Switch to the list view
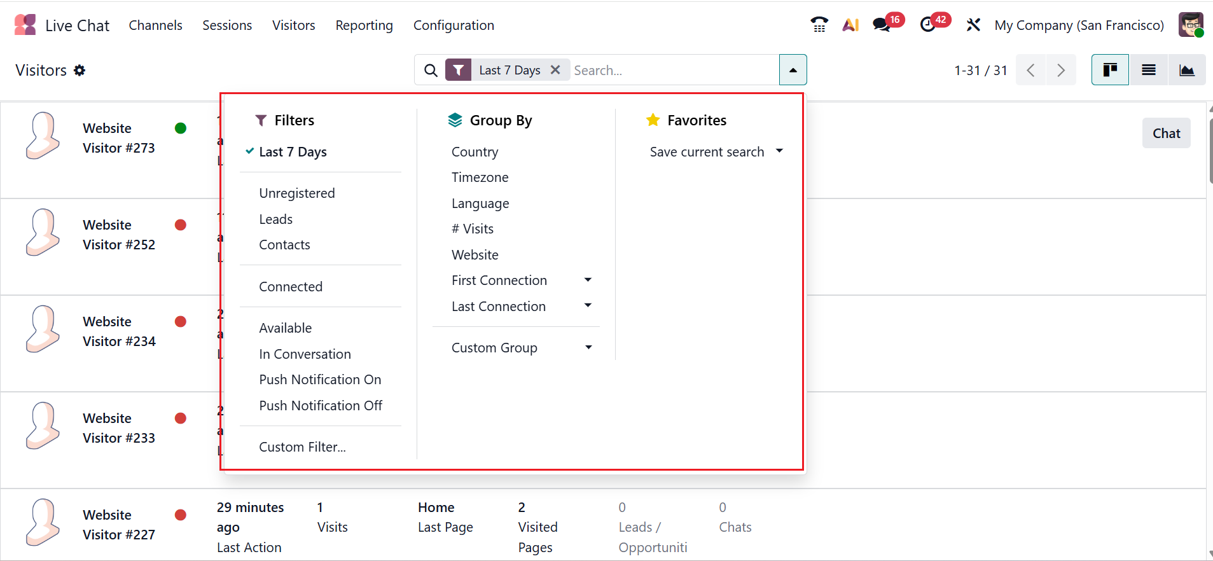This screenshot has height=561, width=1213. coord(1148,70)
